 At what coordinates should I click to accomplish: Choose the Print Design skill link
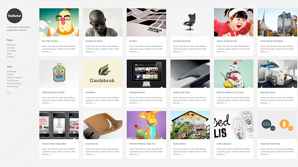click(x=13, y=81)
